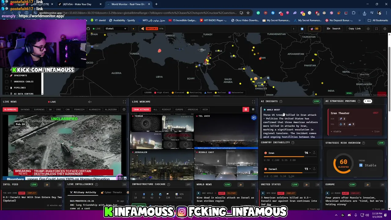Screen dimensions: 391x220
Task: Expand the Live News panel to fullscreen
Action: [124, 102]
